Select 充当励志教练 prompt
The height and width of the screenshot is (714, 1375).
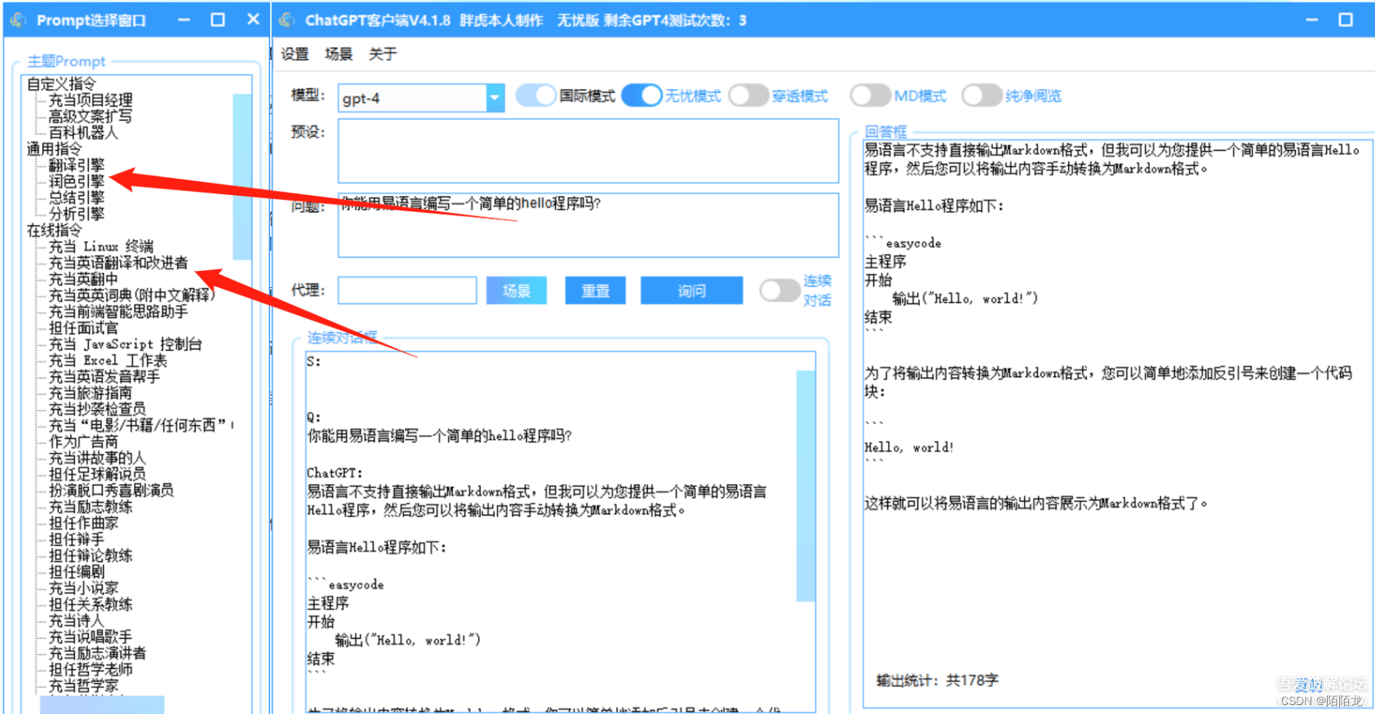pos(91,507)
